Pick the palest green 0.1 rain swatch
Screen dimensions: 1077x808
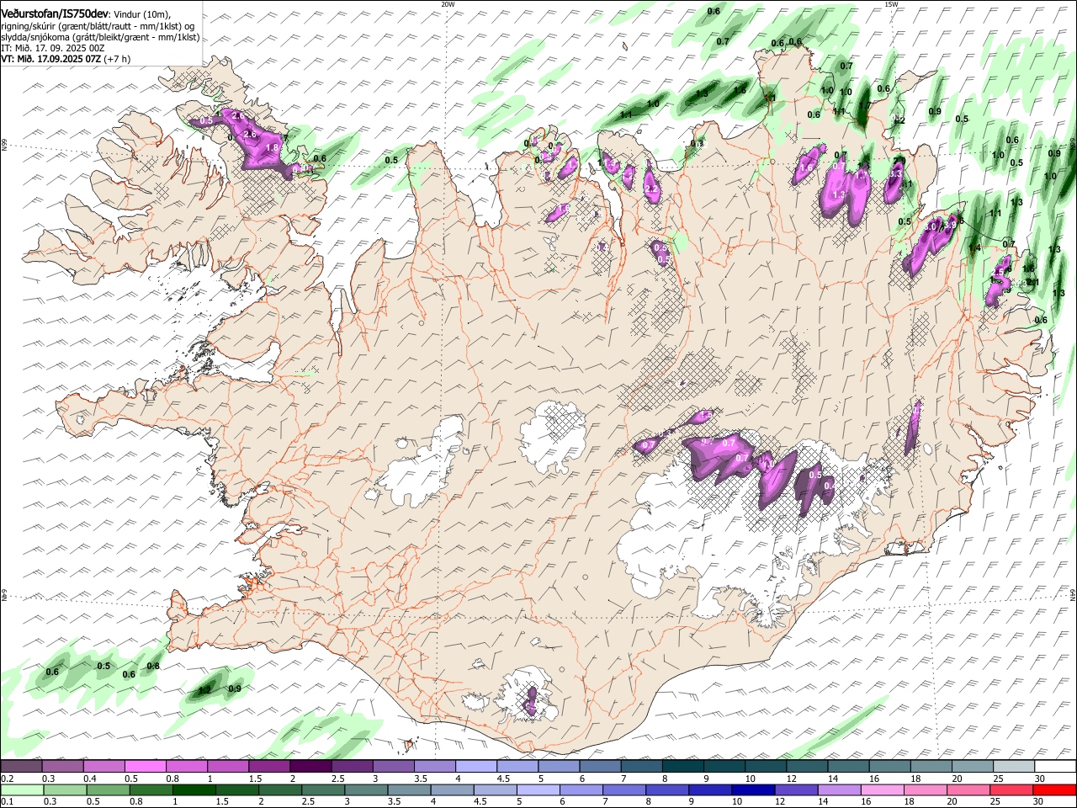coord(22,790)
